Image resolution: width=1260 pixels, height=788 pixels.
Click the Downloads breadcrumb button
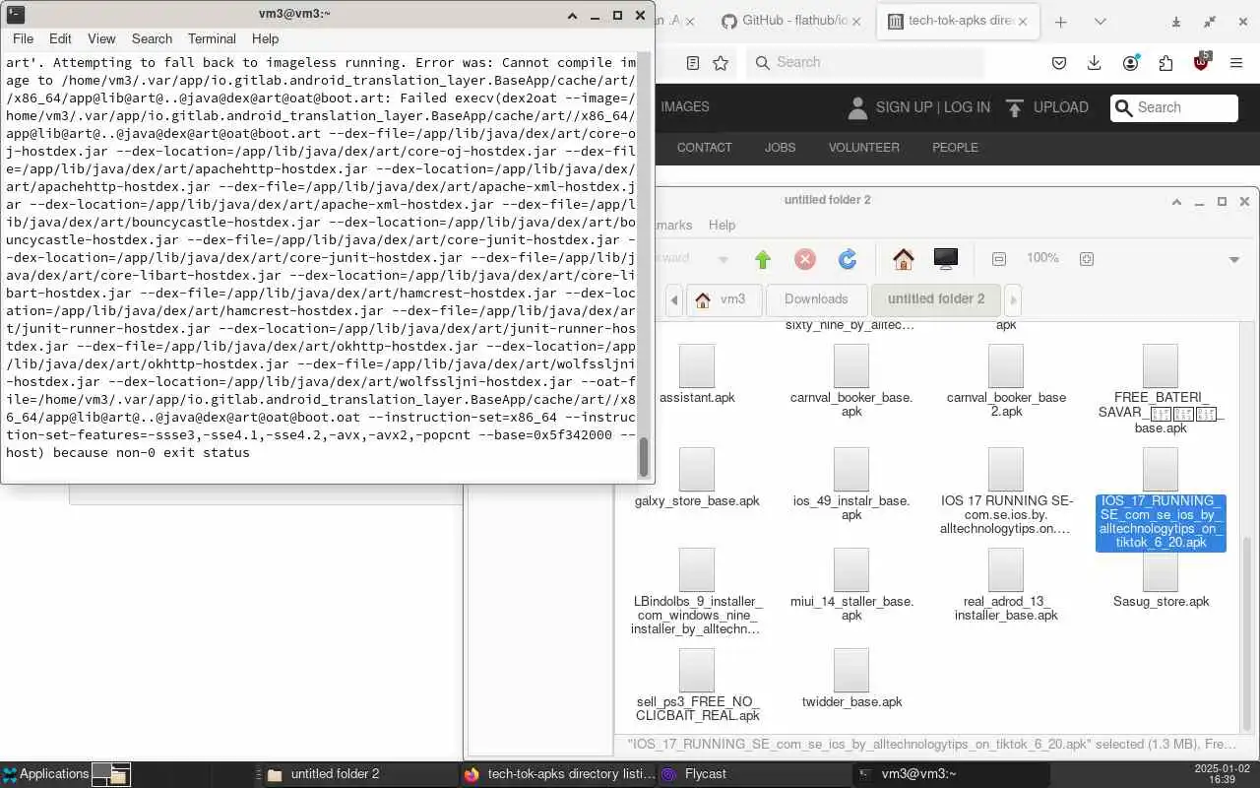(816, 299)
